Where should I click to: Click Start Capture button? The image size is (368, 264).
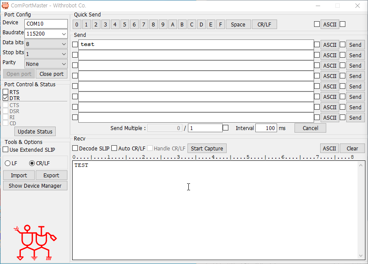(x=207, y=149)
